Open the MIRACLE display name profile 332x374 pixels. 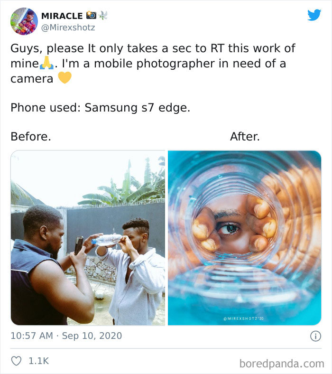point(62,16)
